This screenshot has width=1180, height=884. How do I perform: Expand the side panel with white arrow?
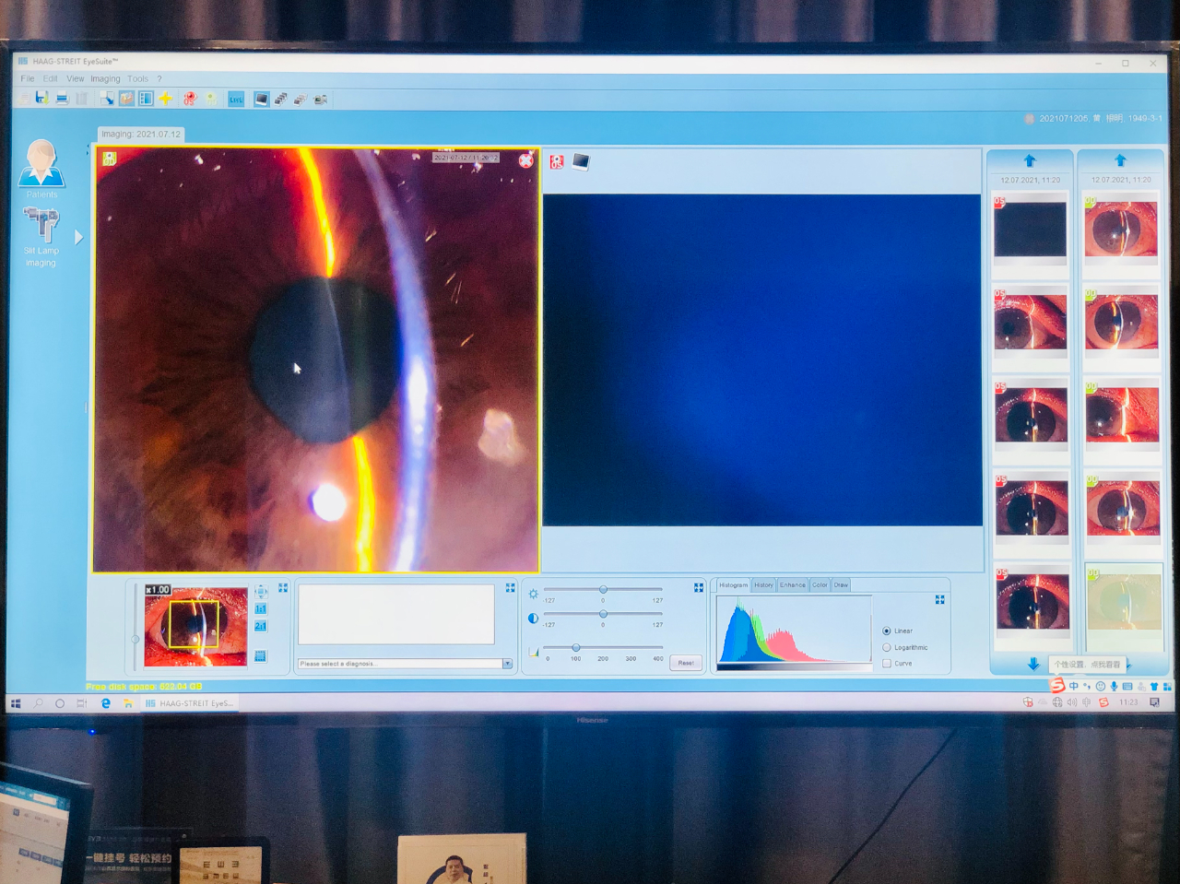(78, 238)
